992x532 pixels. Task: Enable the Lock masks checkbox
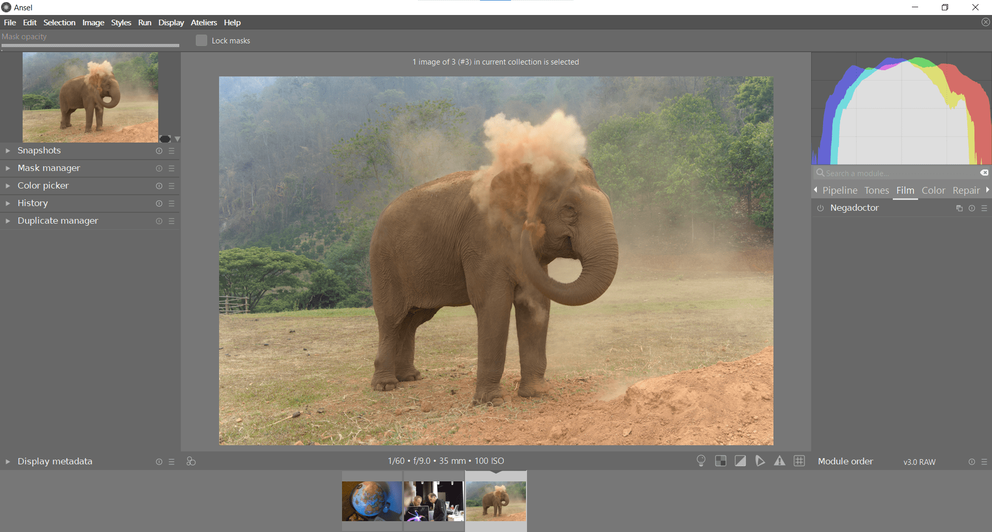coord(202,40)
